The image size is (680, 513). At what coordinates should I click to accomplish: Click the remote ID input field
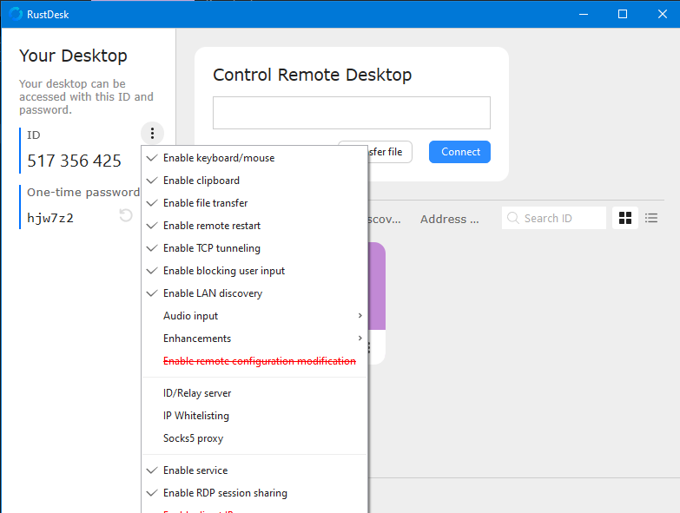coord(351,113)
